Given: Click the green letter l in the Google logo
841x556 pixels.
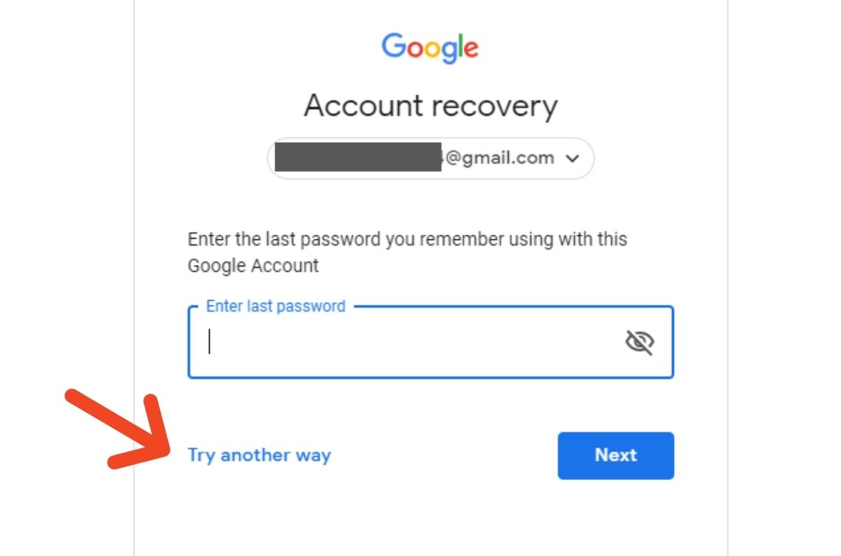Looking at the screenshot, I should pos(457,46).
